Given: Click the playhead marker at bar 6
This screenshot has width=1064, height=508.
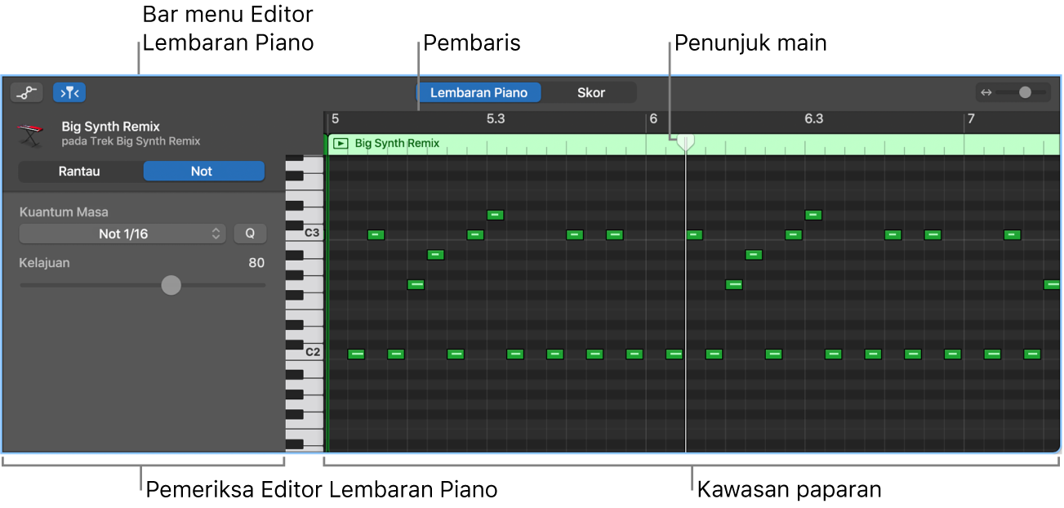Looking at the screenshot, I should click(686, 140).
